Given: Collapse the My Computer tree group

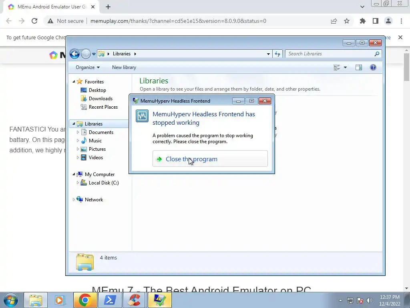Looking at the screenshot, I should [74, 174].
